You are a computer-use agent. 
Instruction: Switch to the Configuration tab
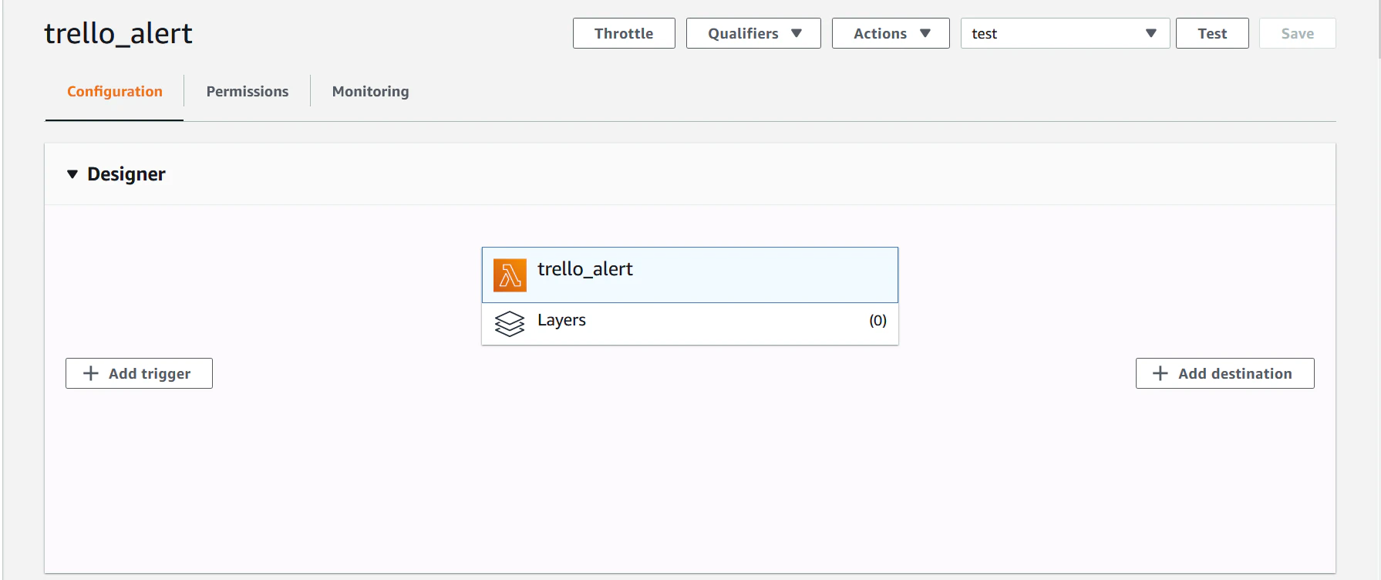pos(115,92)
